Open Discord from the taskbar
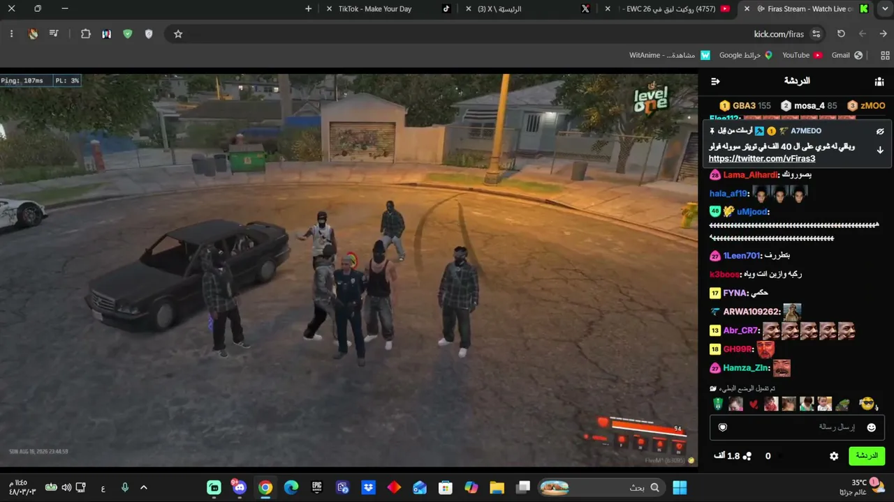 pyautogui.click(x=240, y=487)
